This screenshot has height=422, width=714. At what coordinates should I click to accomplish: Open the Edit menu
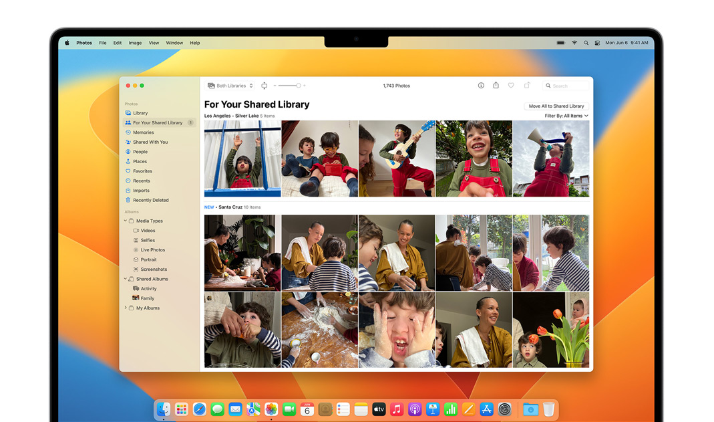(118, 43)
